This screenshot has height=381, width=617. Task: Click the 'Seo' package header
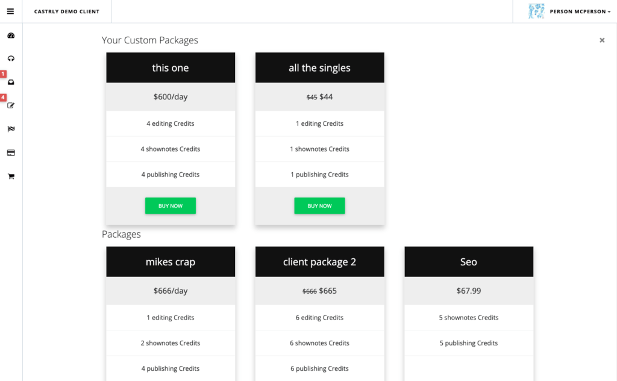click(x=469, y=262)
